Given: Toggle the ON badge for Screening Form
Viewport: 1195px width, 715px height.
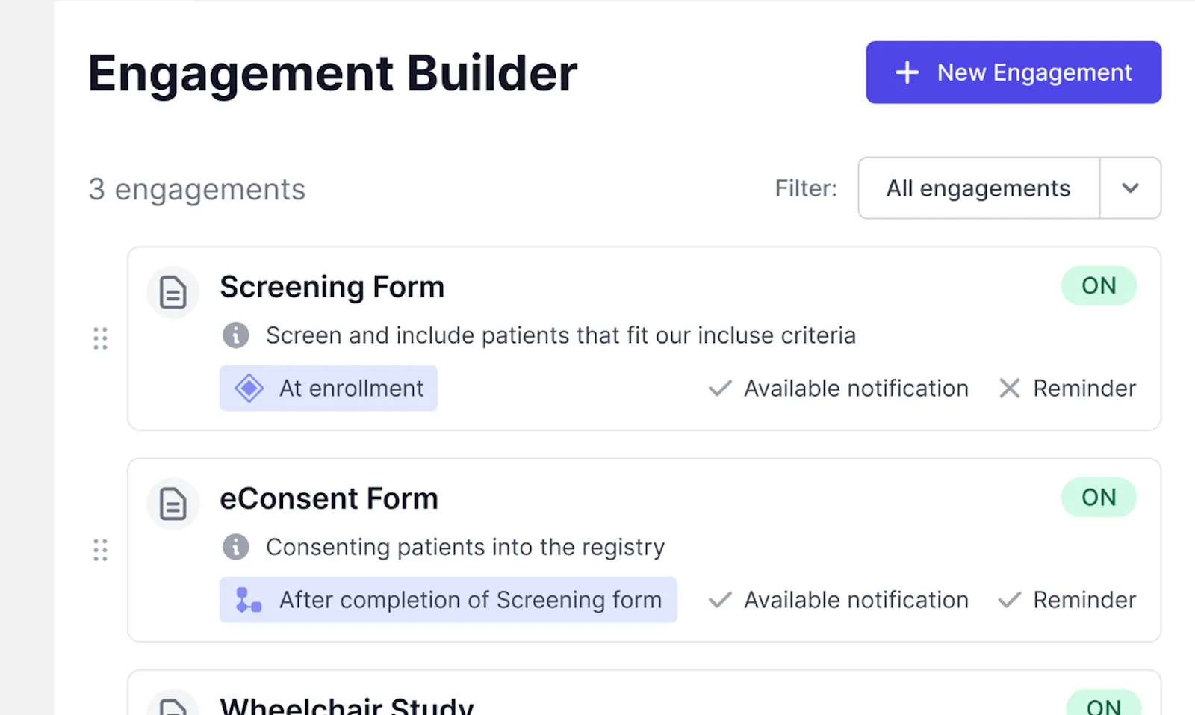Looking at the screenshot, I should pos(1099,285).
